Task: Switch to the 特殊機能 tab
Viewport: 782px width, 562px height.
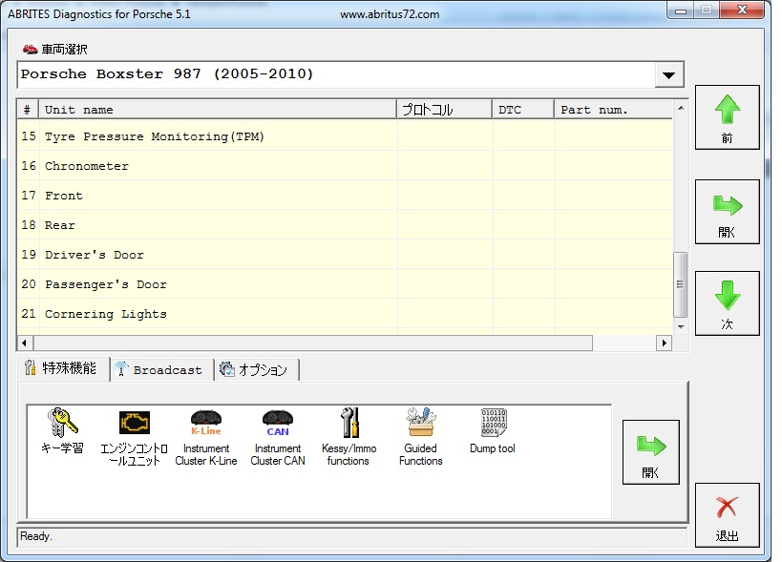Action: [x=63, y=368]
